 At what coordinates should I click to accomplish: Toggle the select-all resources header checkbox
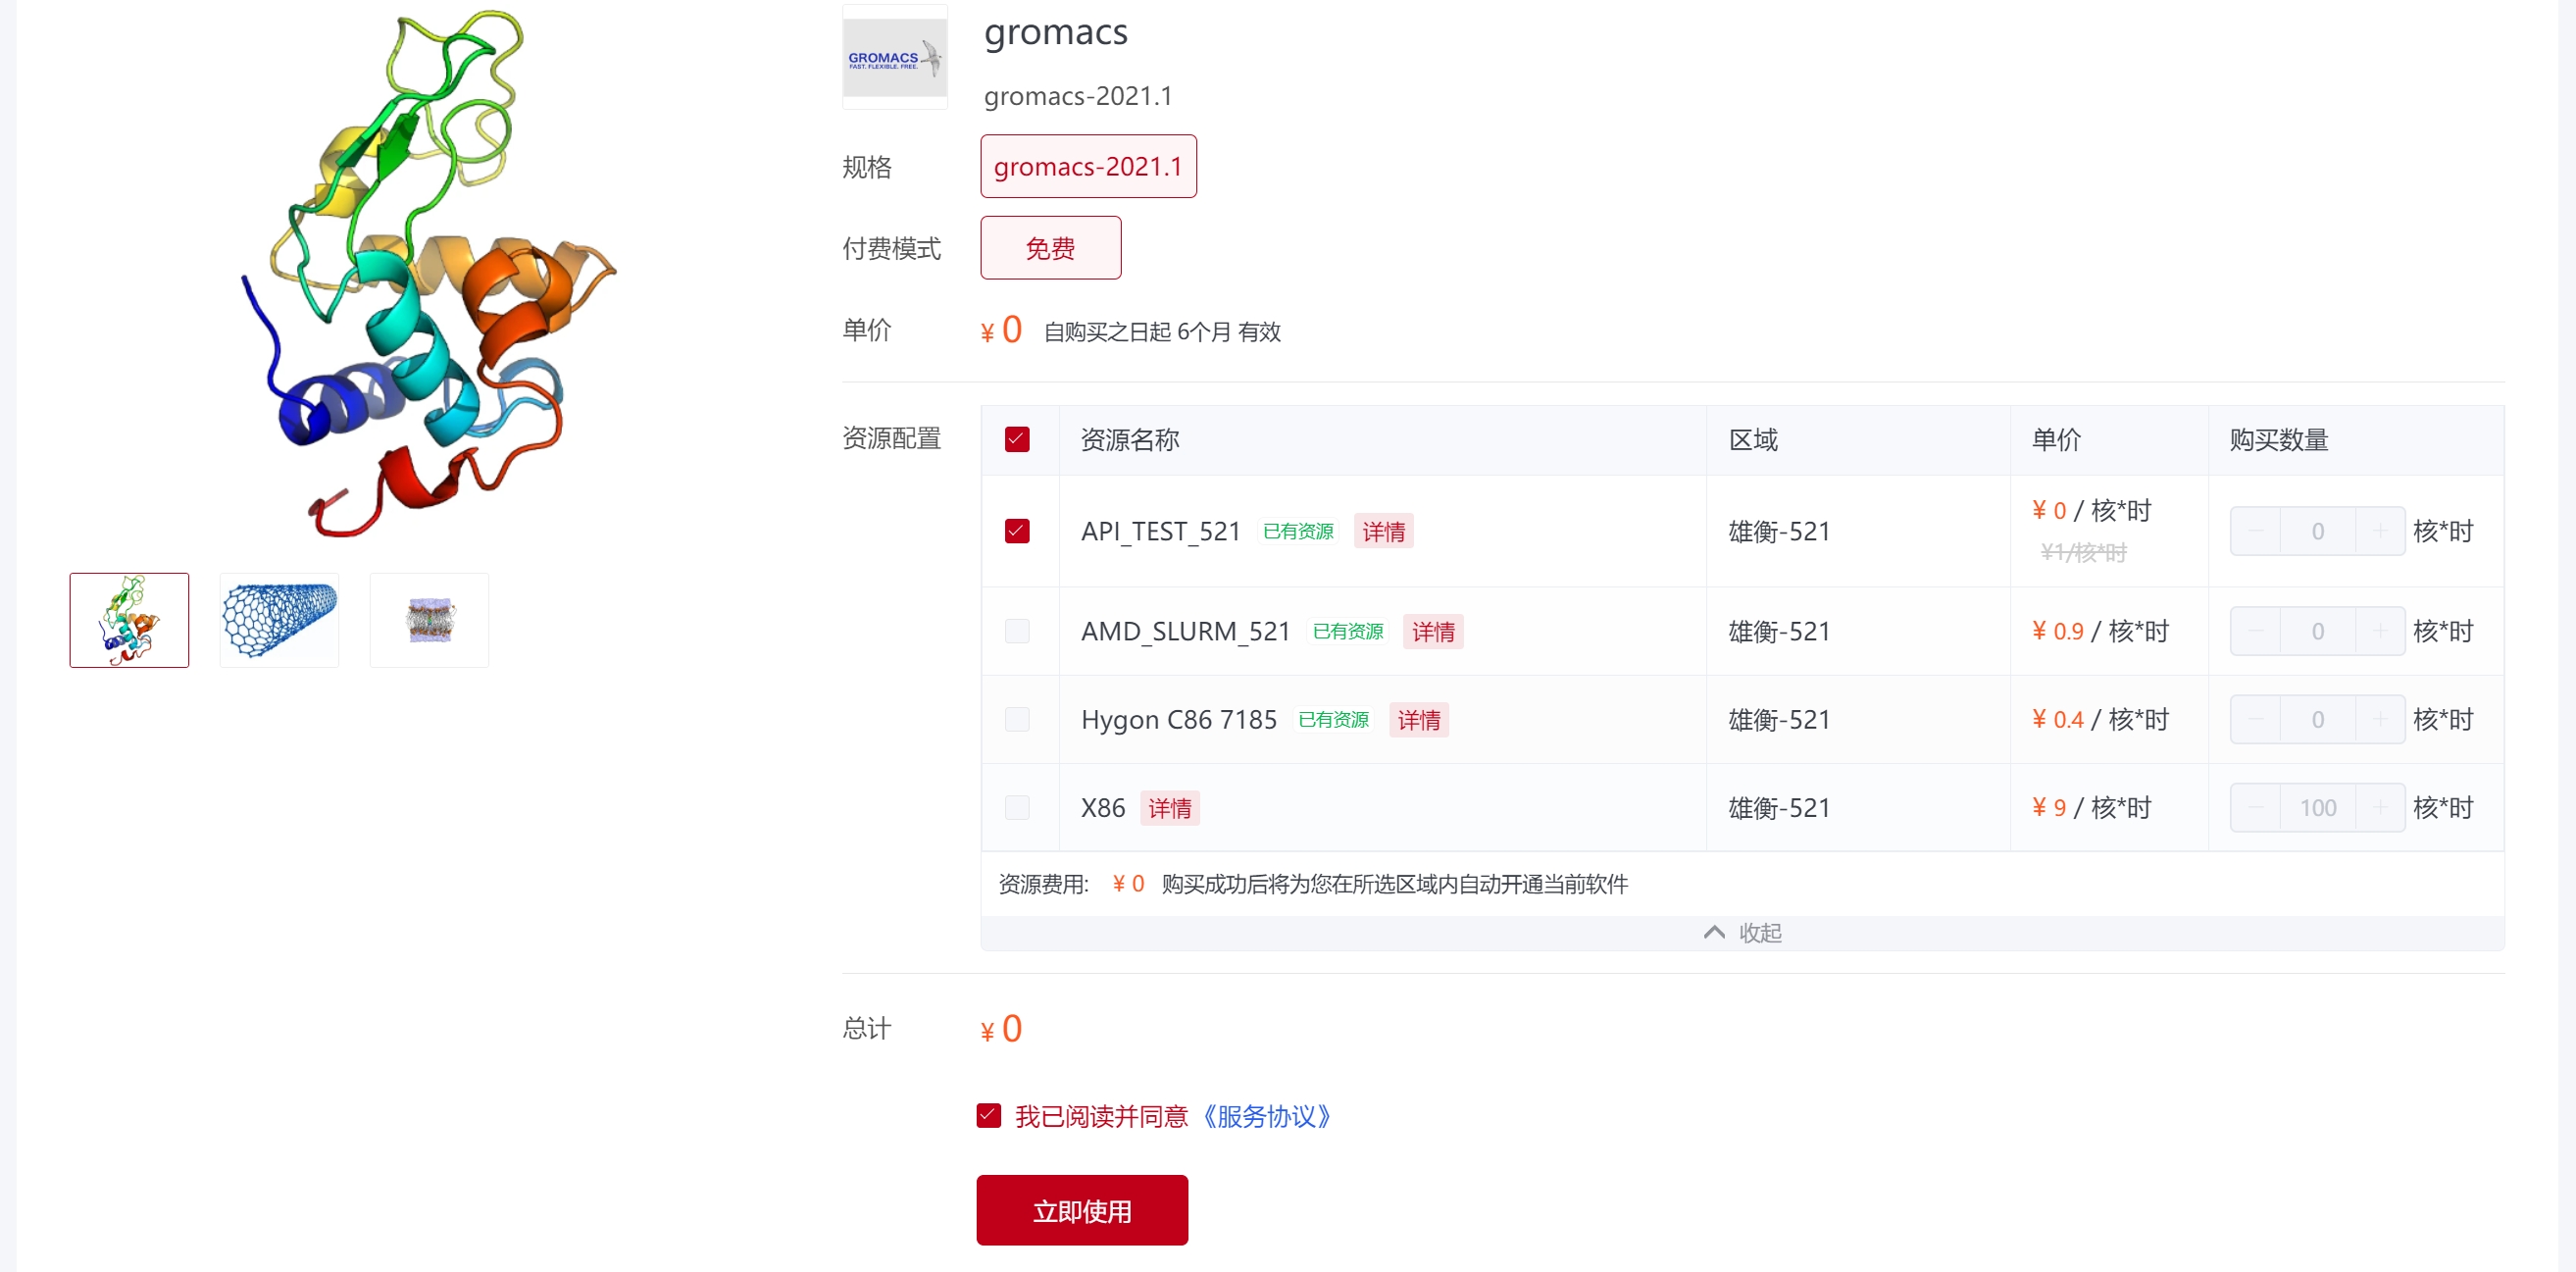[x=1017, y=439]
